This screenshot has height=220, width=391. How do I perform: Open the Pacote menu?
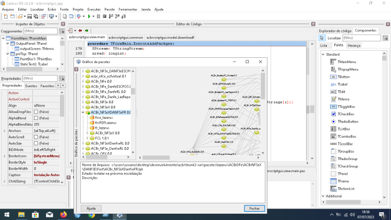pyautogui.click(x=109, y=9)
